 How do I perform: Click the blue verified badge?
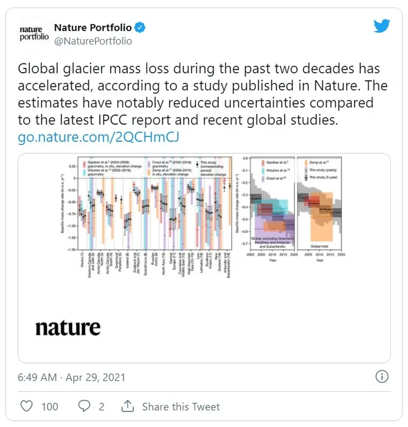click(141, 27)
